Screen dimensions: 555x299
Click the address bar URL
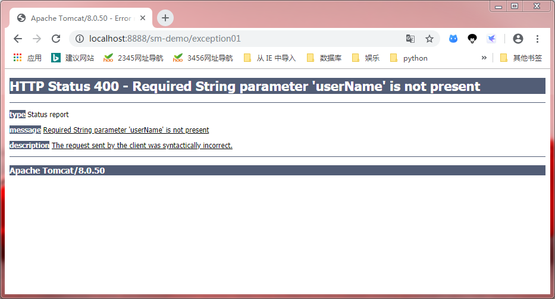pos(165,39)
